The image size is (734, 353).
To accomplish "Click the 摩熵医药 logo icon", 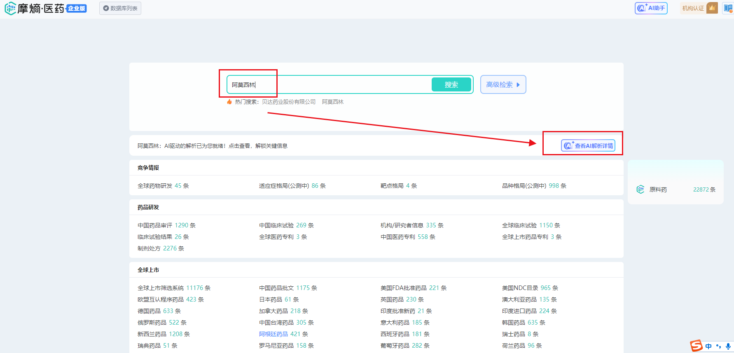I will (x=10, y=8).
